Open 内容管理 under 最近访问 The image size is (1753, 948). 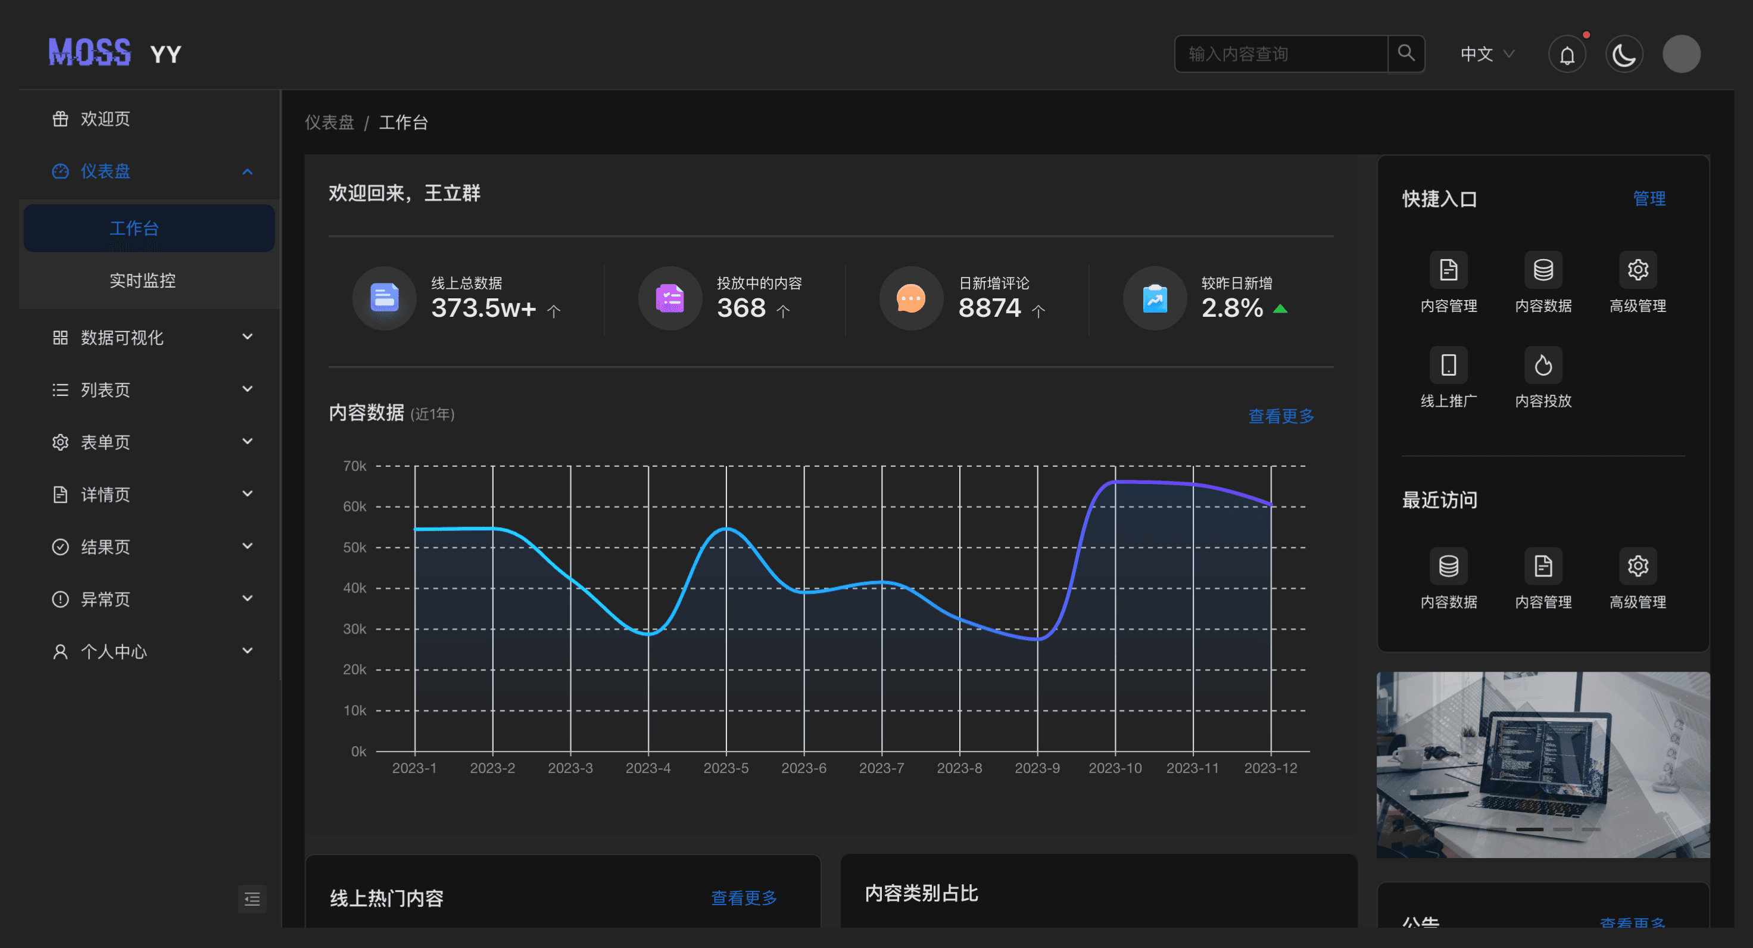1543,578
